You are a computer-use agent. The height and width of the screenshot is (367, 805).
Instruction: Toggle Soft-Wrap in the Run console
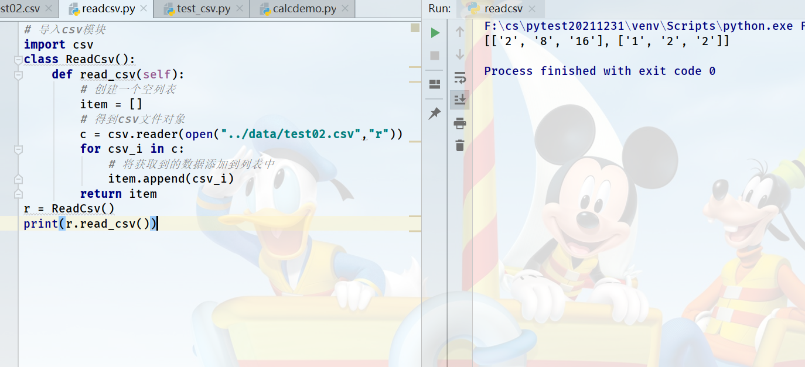[x=460, y=77]
